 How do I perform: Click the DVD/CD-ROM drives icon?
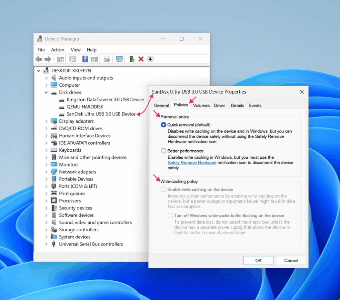pyautogui.click(x=54, y=128)
